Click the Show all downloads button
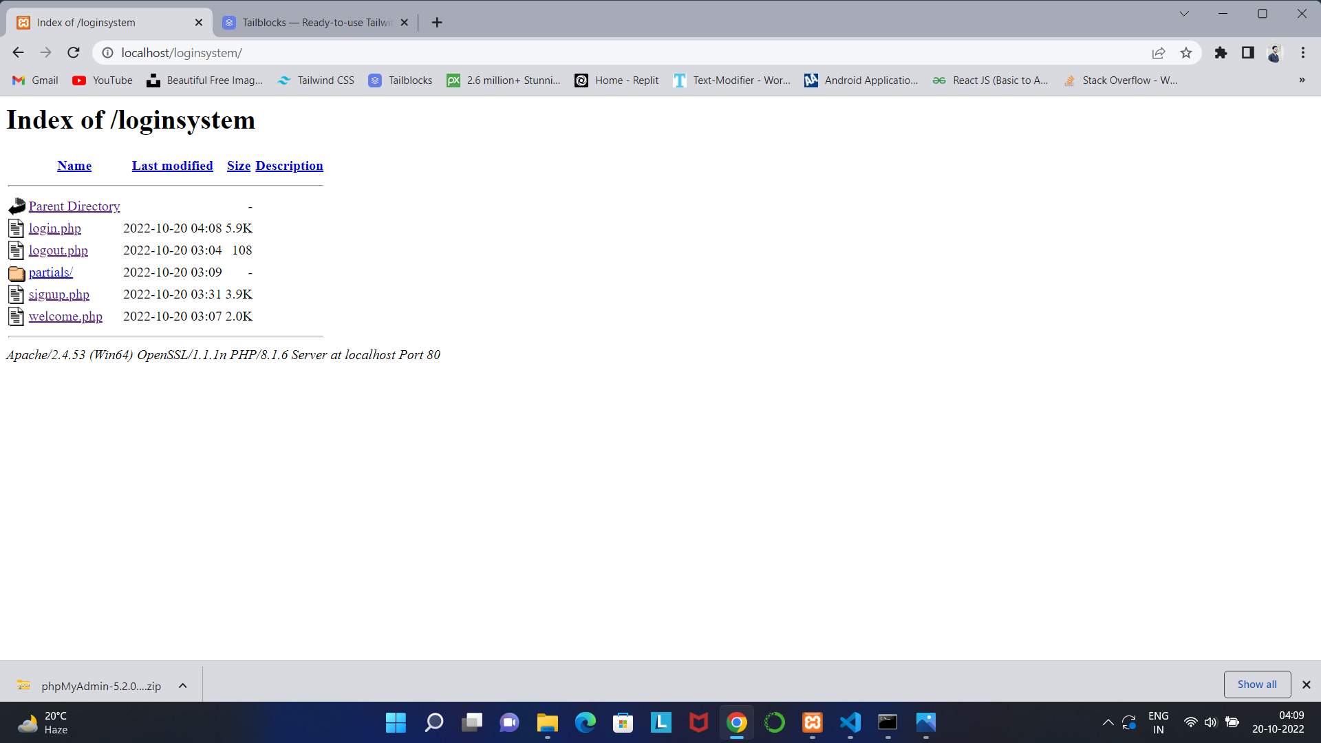Screen dimensions: 1321x743 (1257, 684)
